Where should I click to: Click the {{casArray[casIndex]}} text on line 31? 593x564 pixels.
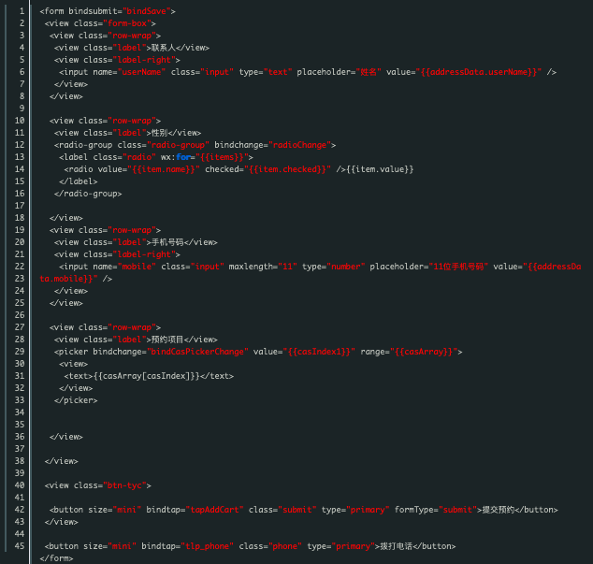(x=146, y=376)
